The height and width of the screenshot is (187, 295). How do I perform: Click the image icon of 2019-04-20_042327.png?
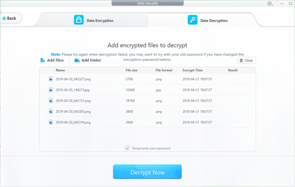[x=51, y=79]
